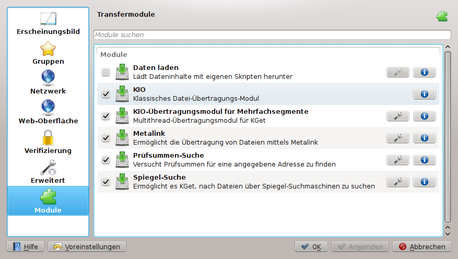Click the bottom scroll down arrow of module list
Screen dimensions: 458x259
(x=448, y=234)
